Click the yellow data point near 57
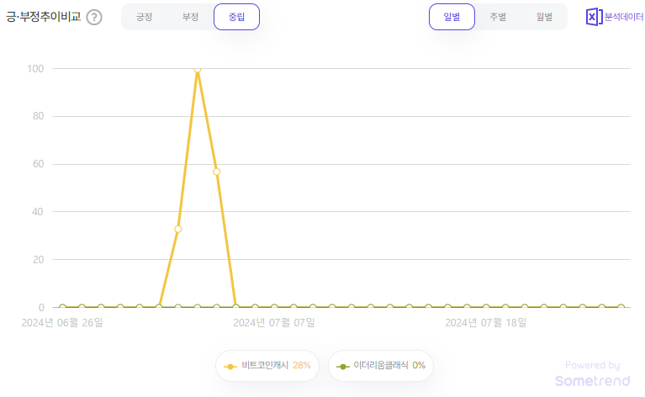The image size is (645, 397). pyautogui.click(x=217, y=172)
